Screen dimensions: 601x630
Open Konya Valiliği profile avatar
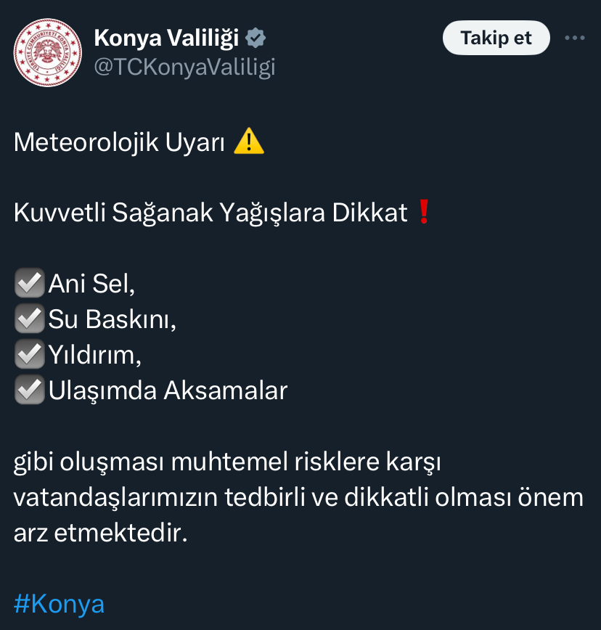pos(47,52)
